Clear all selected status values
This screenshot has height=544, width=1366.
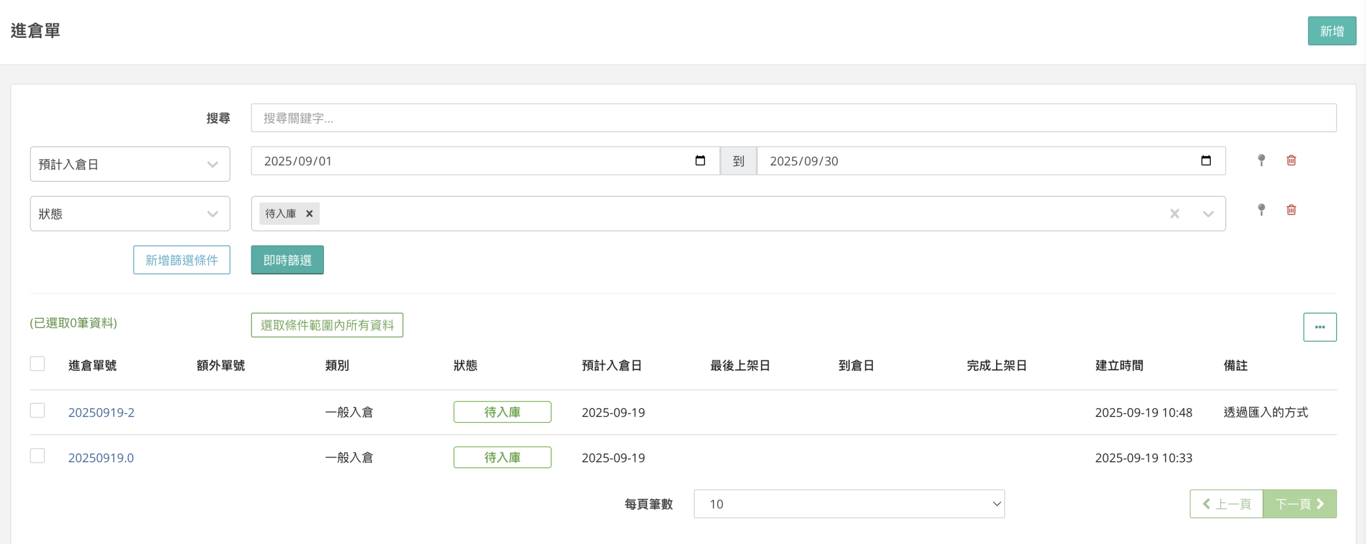point(1174,214)
